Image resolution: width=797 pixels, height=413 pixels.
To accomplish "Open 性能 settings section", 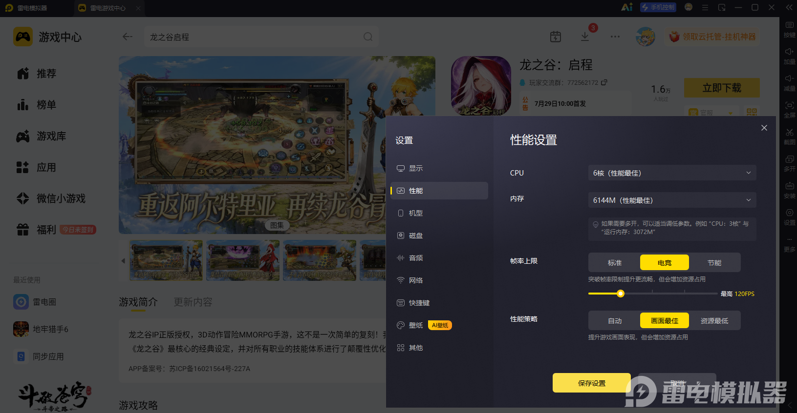I will pos(439,191).
